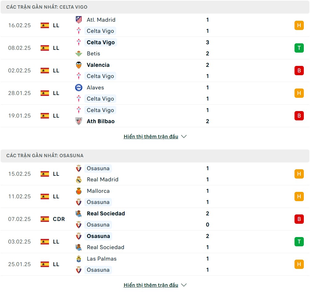The image size is (310, 298).
Task: Click the Spain flag on the CDR match row
Action: 45,219
